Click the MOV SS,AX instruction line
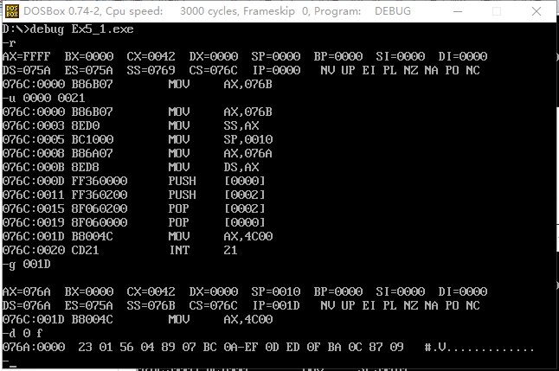The width and height of the screenshot is (559, 371). (131, 125)
